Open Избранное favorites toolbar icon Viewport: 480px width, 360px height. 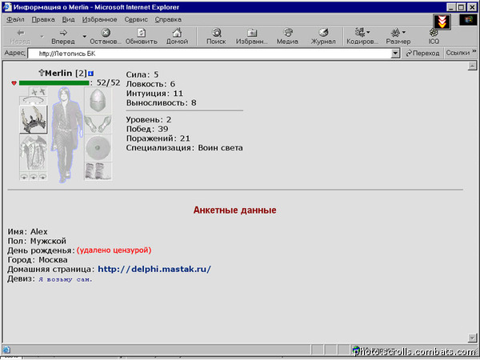click(252, 37)
